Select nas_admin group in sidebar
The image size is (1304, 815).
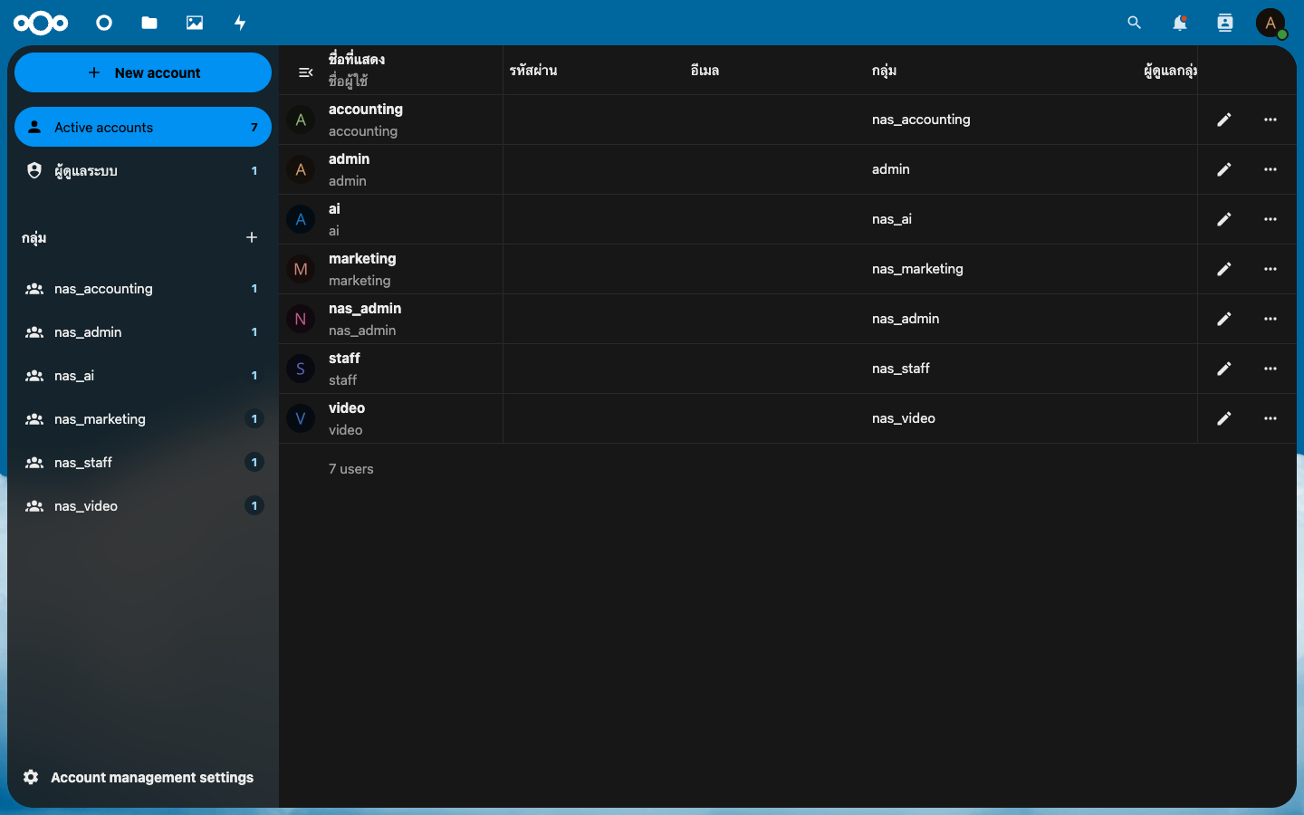click(x=143, y=332)
